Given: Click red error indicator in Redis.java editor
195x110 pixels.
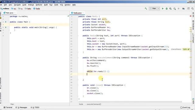Looking at the screenshot, I should click(190, 16).
